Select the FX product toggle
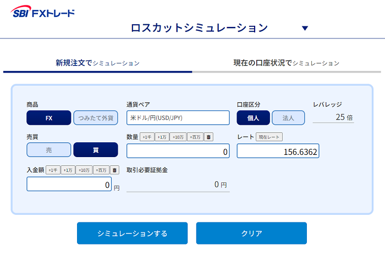The height and width of the screenshot is (256, 385). pos(49,118)
